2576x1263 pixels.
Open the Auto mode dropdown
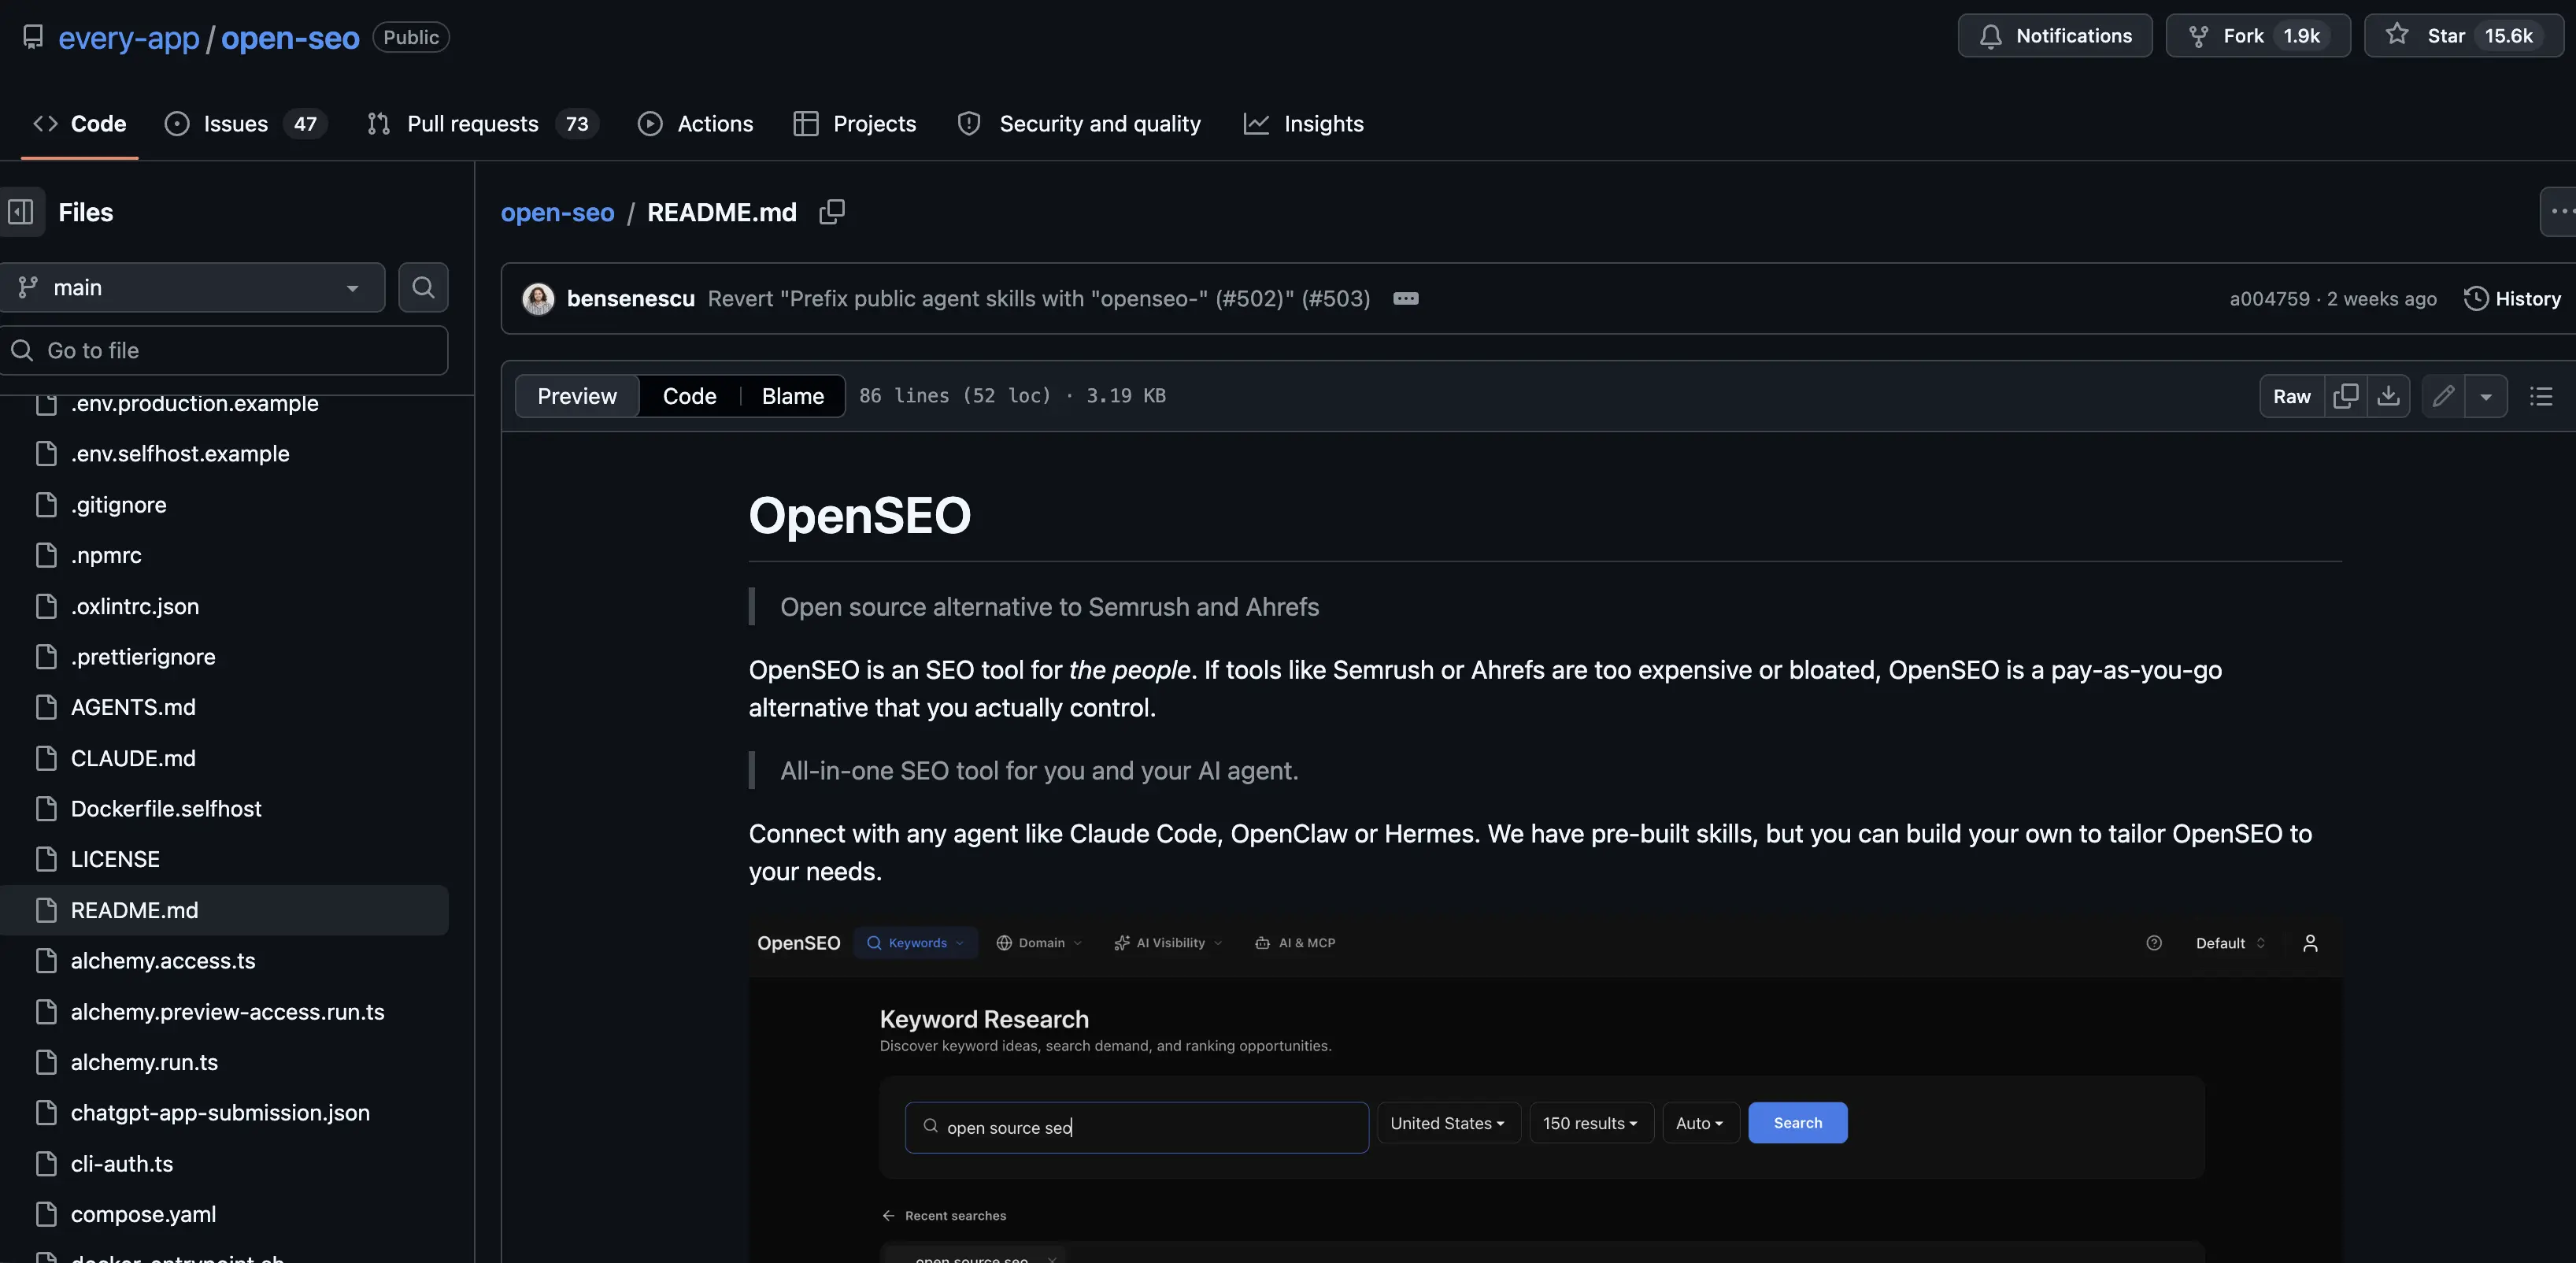pos(1700,1123)
